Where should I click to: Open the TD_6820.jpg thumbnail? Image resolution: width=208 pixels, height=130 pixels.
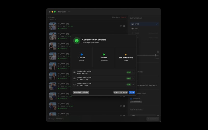(x=53, y=86)
